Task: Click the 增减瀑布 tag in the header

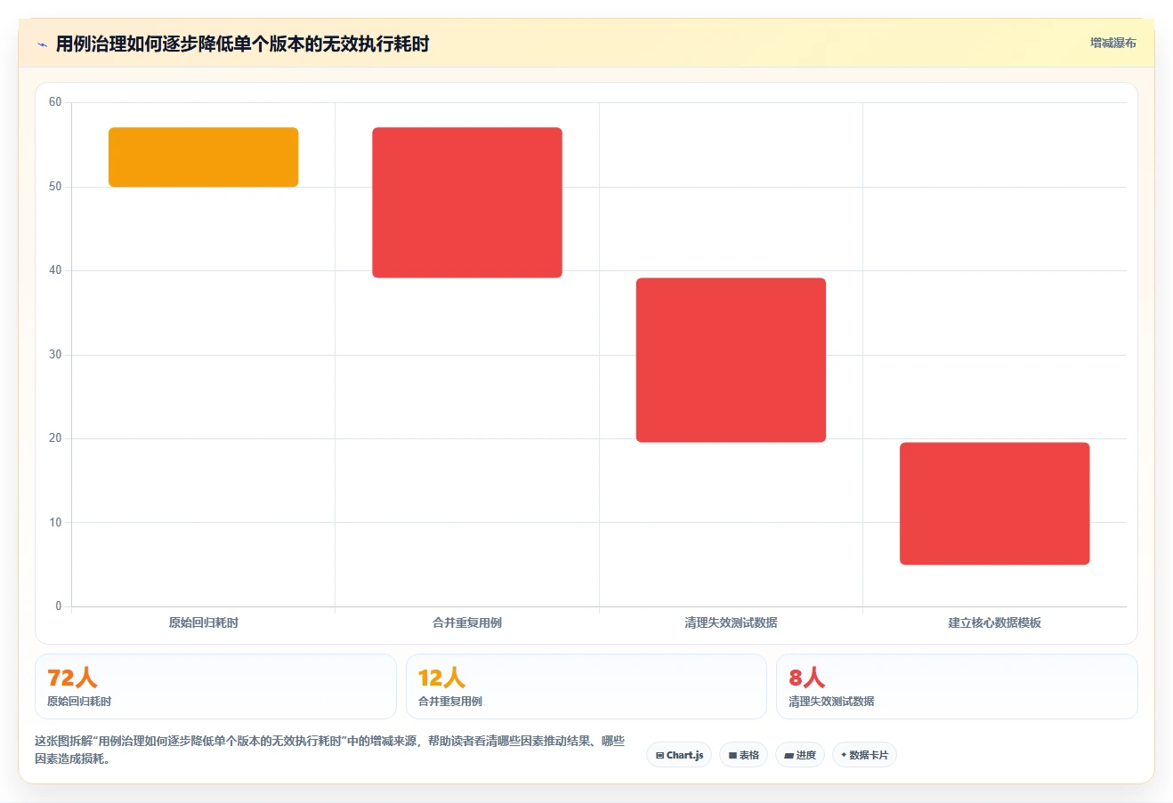Action: tap(1112, 43)
